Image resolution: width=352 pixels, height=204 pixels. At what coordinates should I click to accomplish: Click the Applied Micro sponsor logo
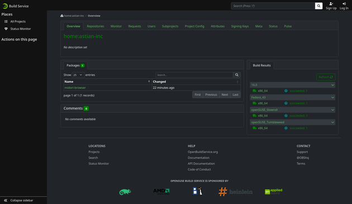[273, 192]
